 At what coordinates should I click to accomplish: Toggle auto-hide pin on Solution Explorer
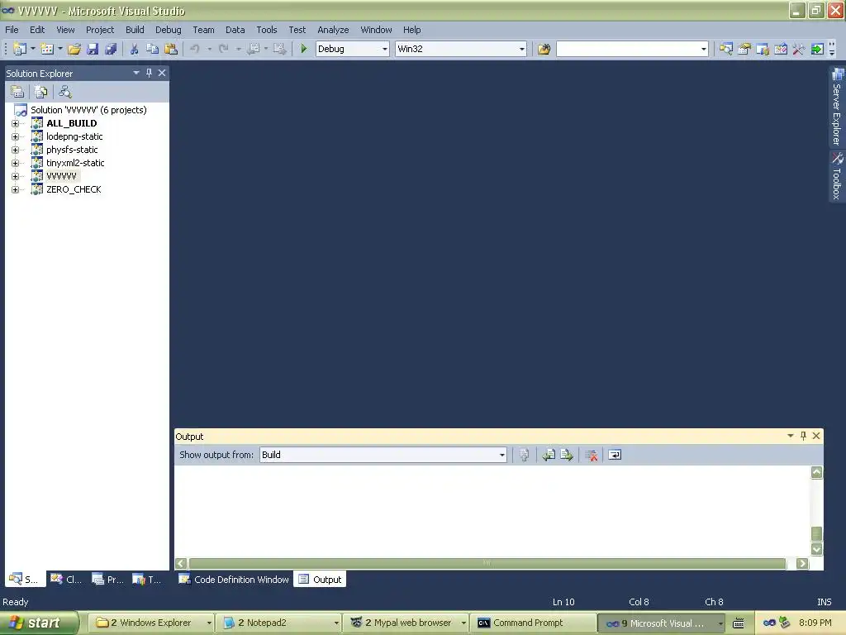coord(149,73)
